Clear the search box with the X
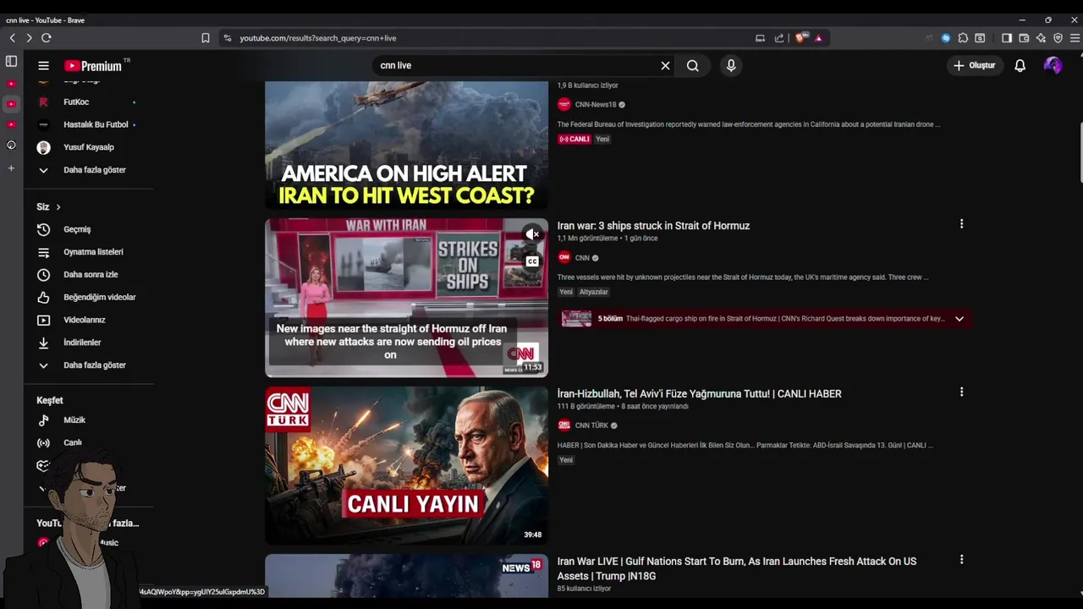The image size is (1083, 609). click(665, 65)
